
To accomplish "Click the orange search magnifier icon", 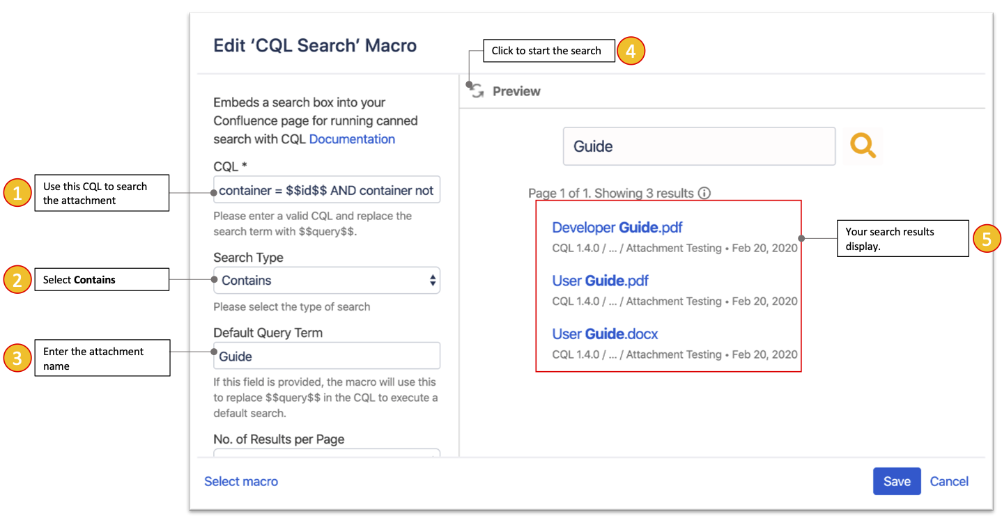I will pos(862,146).
